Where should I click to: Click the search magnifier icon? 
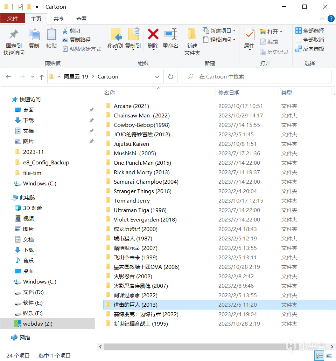(x=191, y=76)
